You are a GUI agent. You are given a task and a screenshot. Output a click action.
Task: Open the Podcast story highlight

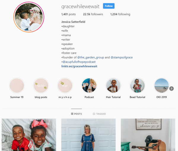point(89,85)
